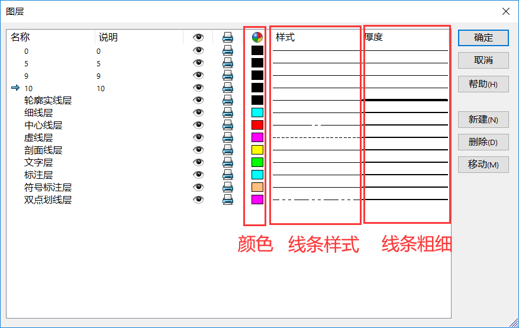Toggle print icon for 文字层
The width and height of the screenshot is (519, 328).
click(228, 162)
